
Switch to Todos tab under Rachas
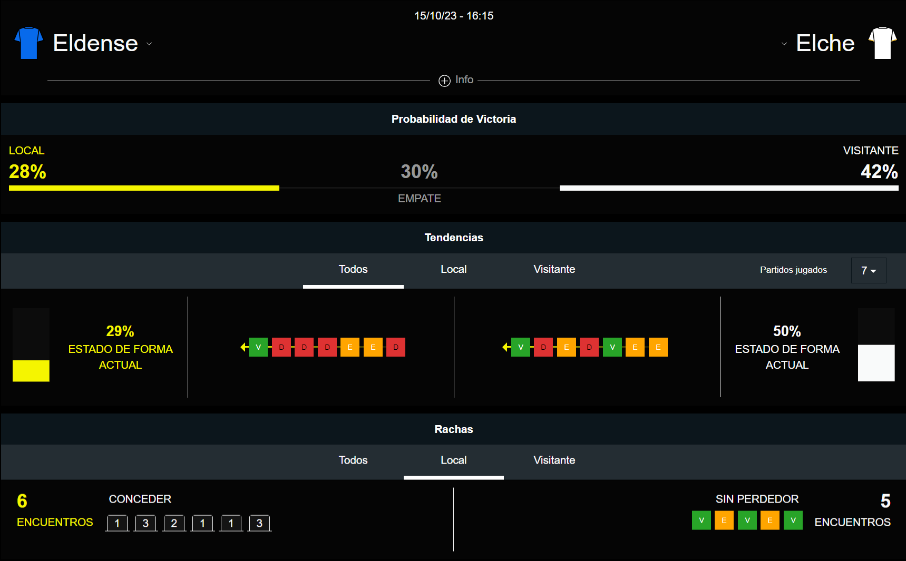353,460
